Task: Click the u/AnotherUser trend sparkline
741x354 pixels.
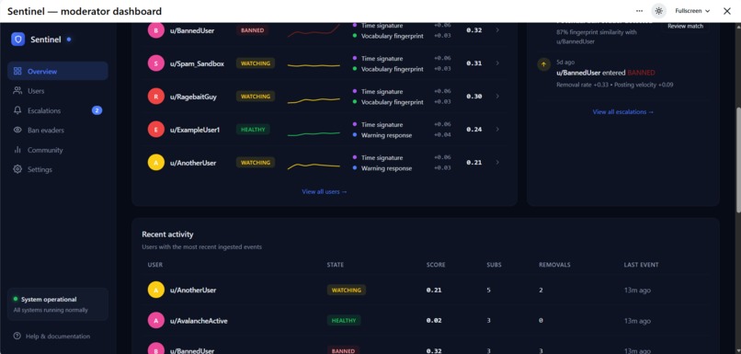Action: click(x=313, y=166)
